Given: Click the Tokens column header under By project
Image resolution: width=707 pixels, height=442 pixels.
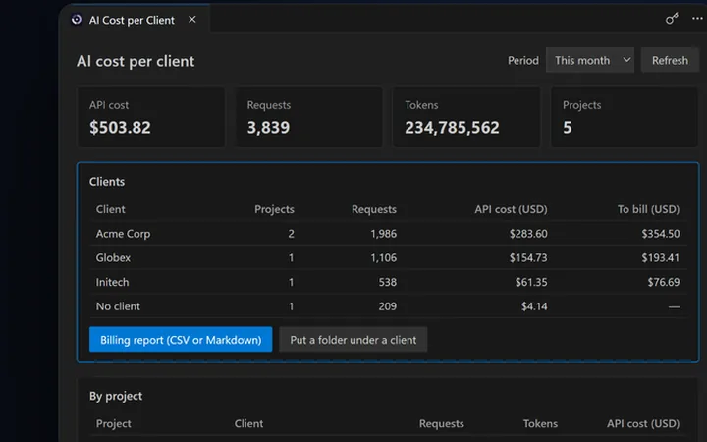Looking at the screenshot, I should tap(540, 423).
